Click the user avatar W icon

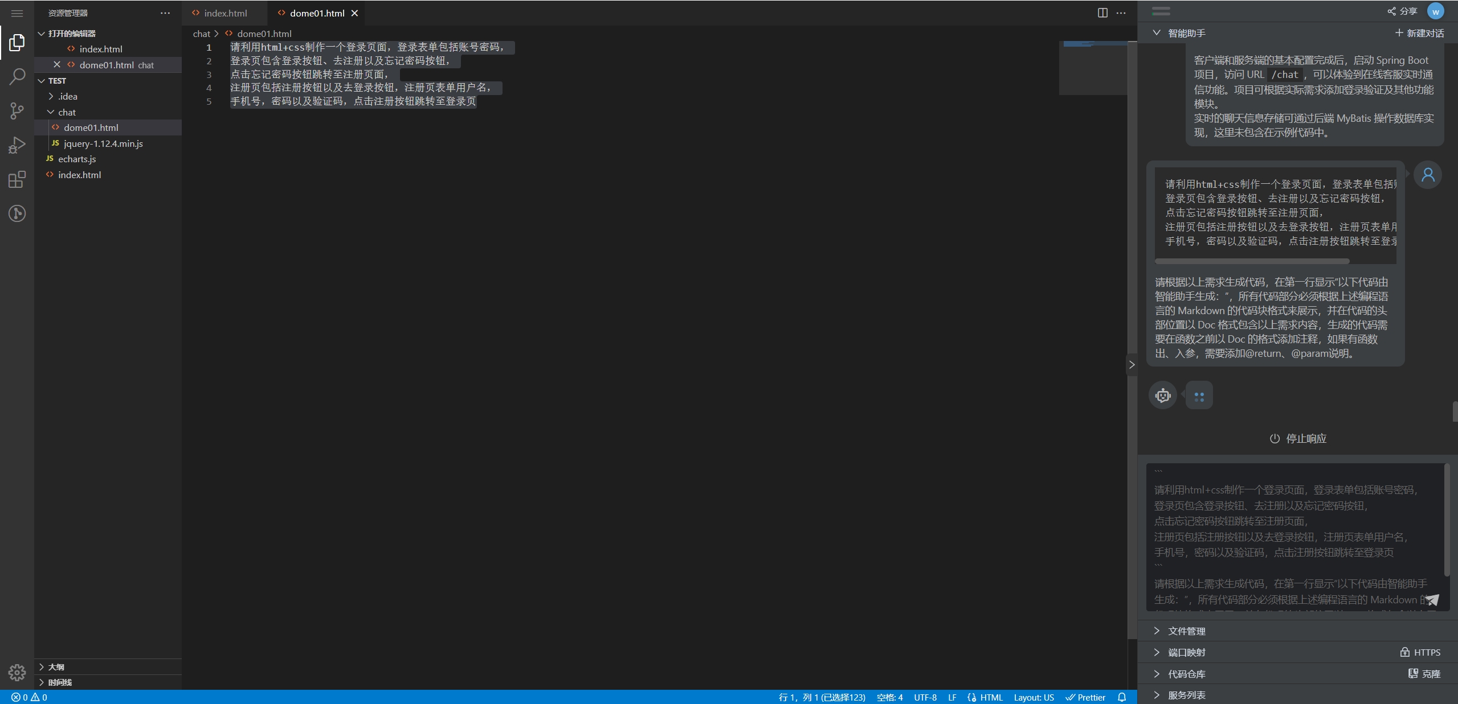point(1435,11)
